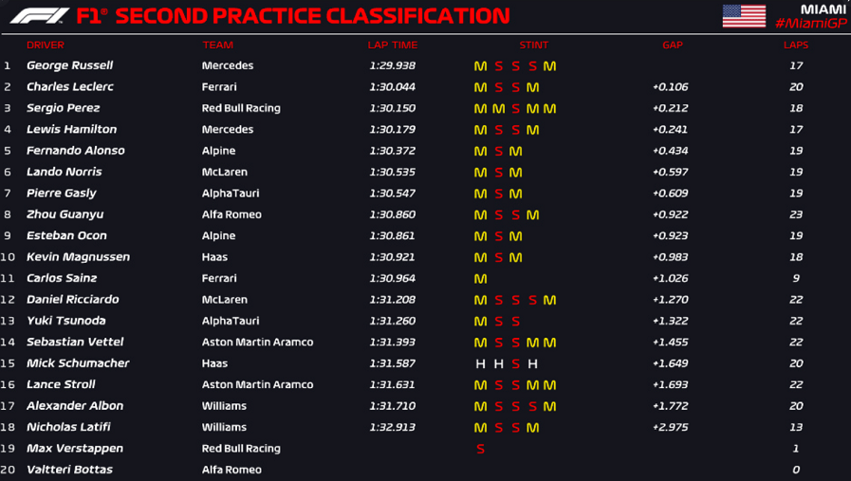Click the first hard tyre icon in Schumacher's stint
This screenshot has height=481, width=851.
(x=480, y=363)
